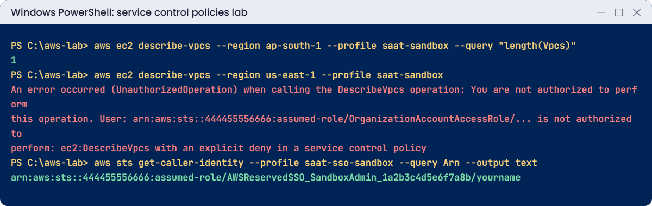The image size is (652, 206).
Task: Click the output value 1
Action: pyautogui.click(x=14, y=60)
